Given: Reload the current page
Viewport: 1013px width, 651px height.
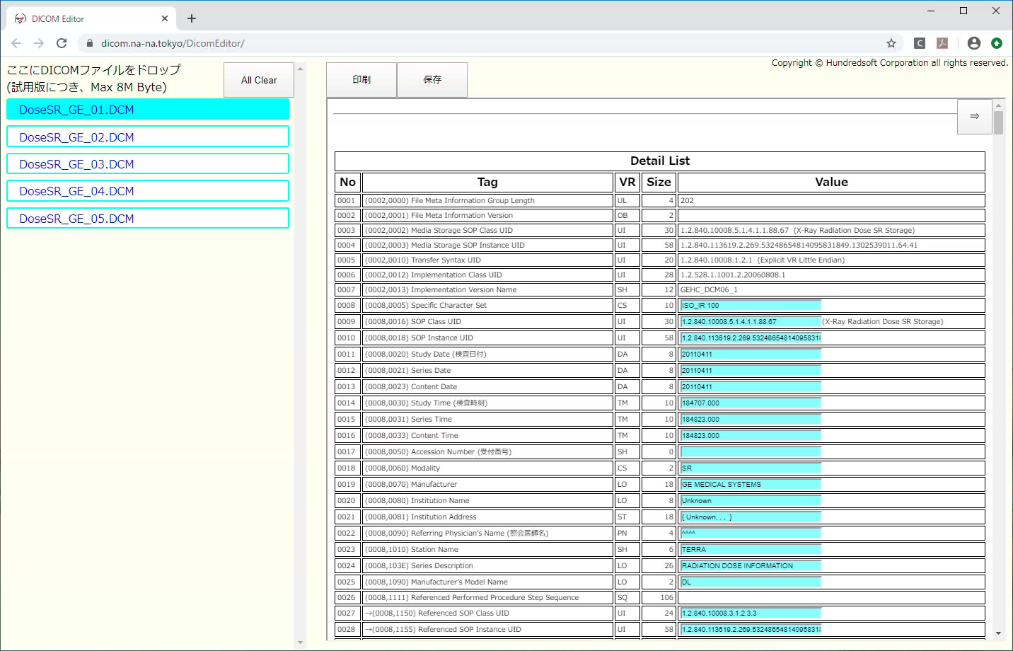Looking at the screenshot, I should click(x=62, y=42).
